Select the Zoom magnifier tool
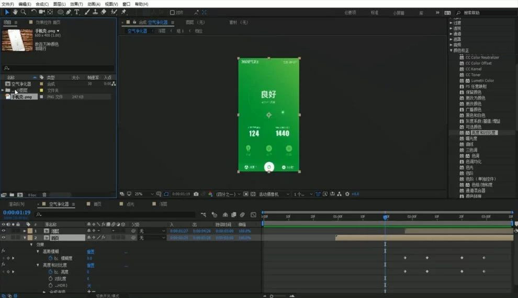The width and height of the screenshot is (518, 298). click(24, 12)
